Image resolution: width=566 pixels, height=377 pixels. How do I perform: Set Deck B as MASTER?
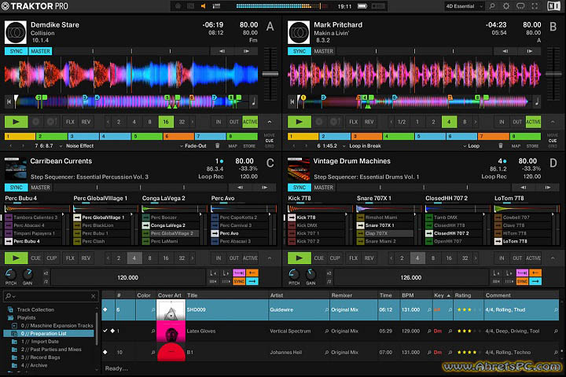(x=323, y=51)
